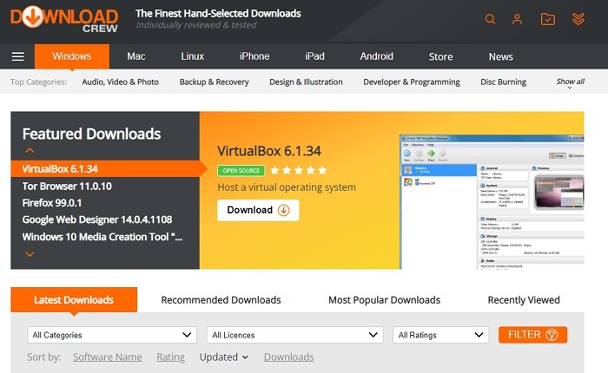This screenshot has height=373, width=608.
Task: Switch to the iPad tab
Action: [314, 56]
